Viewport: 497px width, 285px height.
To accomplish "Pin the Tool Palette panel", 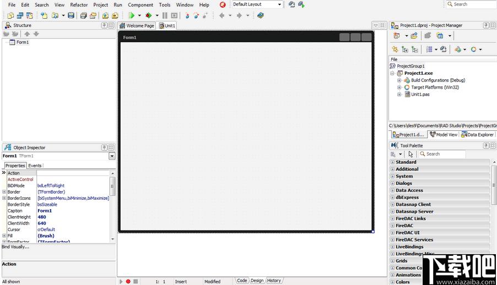I will (x=486, y=146).
